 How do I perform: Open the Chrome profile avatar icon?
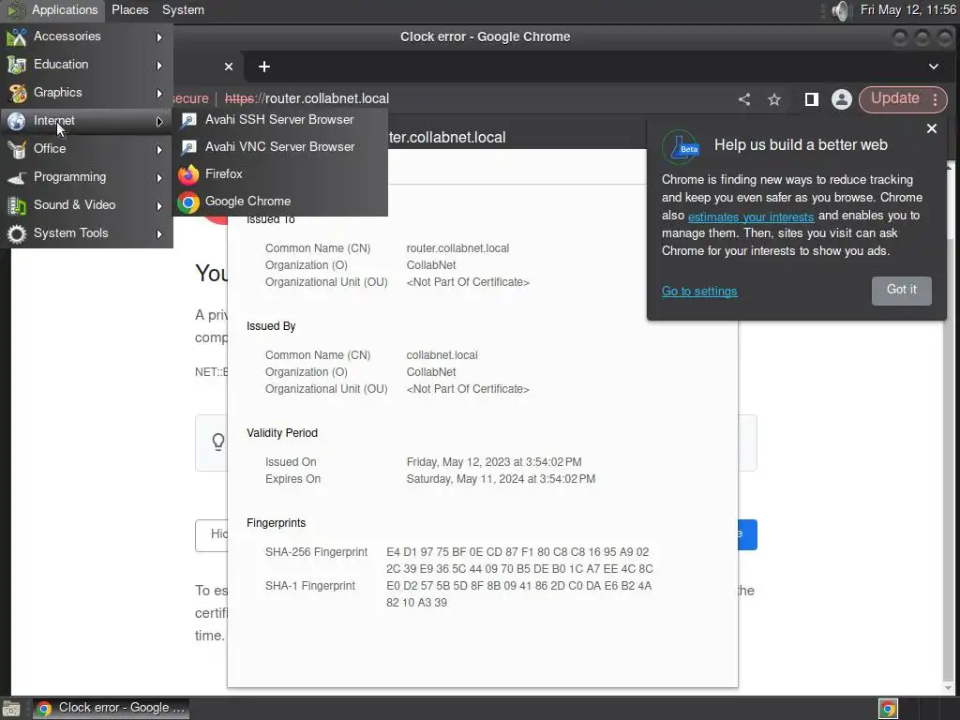click(842, 99)
